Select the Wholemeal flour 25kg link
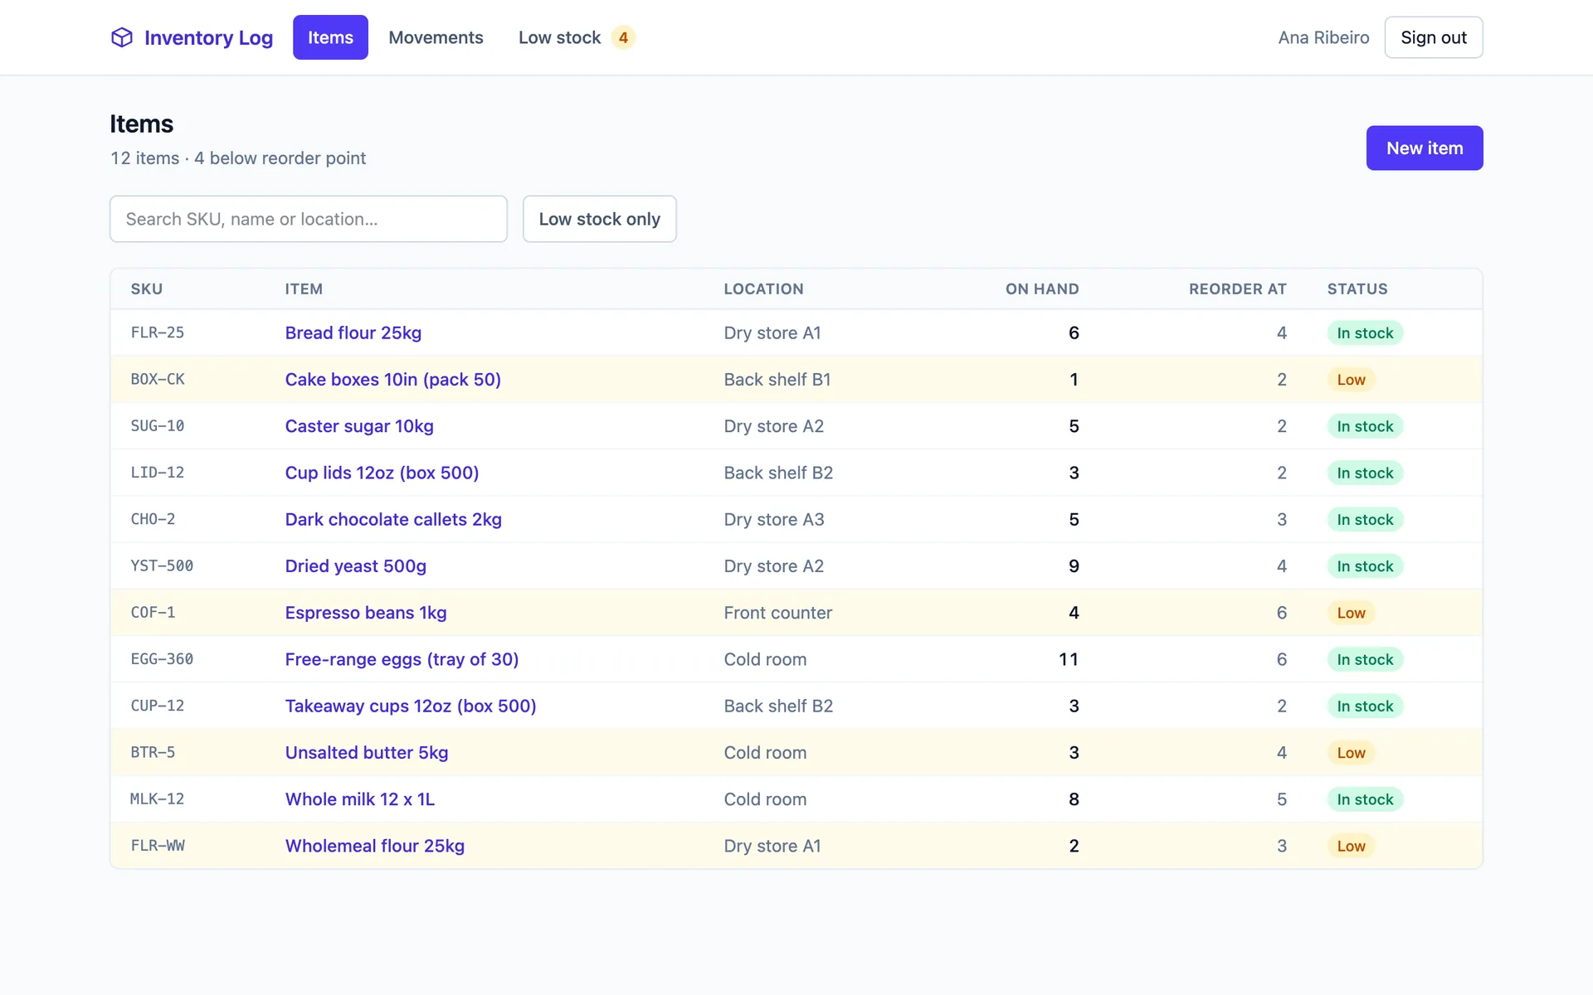1593x995 pixels. pyautogui.click(x=374, y=846)
